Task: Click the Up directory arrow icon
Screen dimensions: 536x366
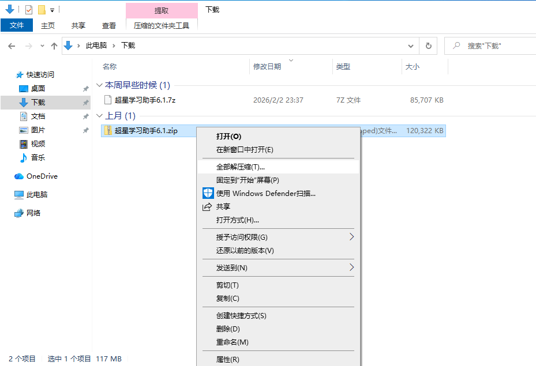Action: click(x=54, y=46)
